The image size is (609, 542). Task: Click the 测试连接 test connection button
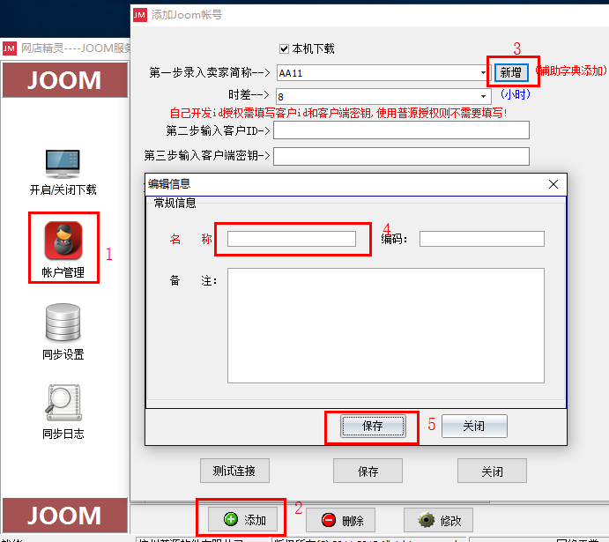234,471
